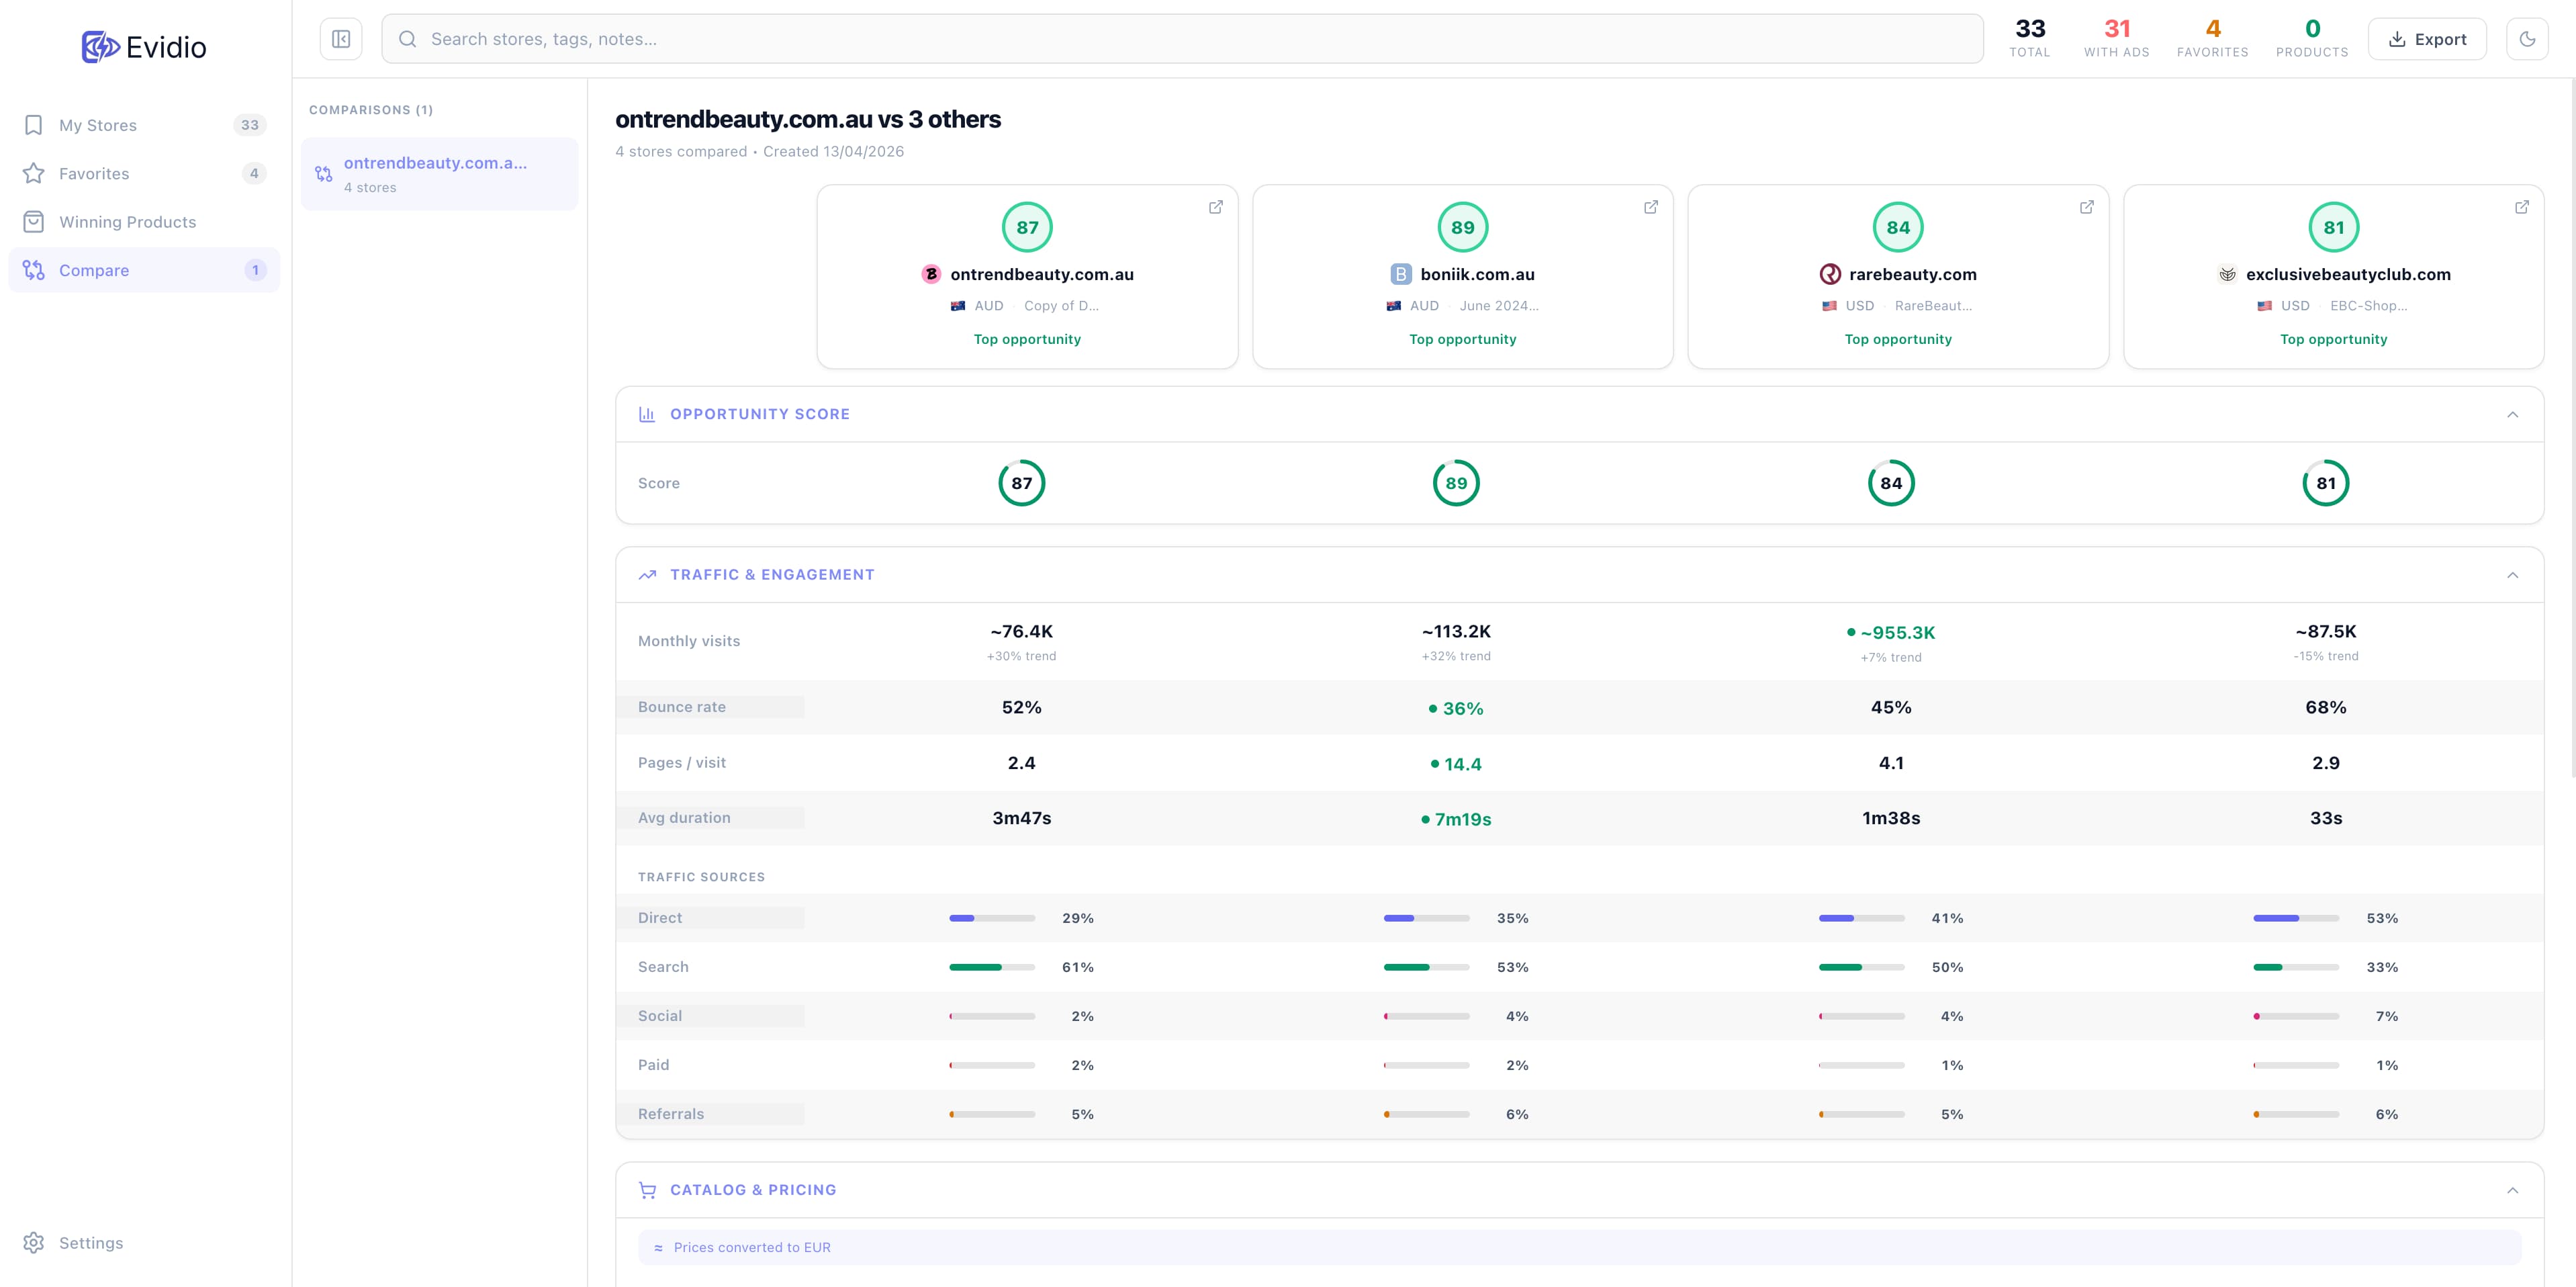Collapse the Traffic & Engagement section

[2512, 575]
